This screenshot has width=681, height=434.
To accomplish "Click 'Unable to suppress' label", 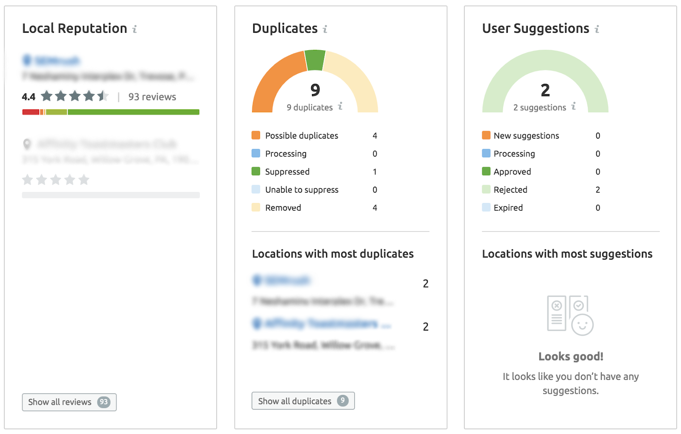I will click(302, 190).
